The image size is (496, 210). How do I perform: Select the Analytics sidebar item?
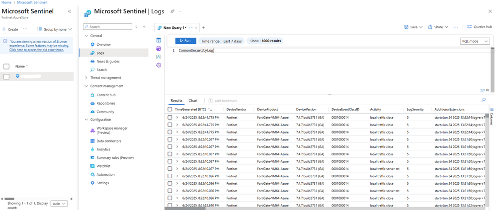(x=103, y=149)
